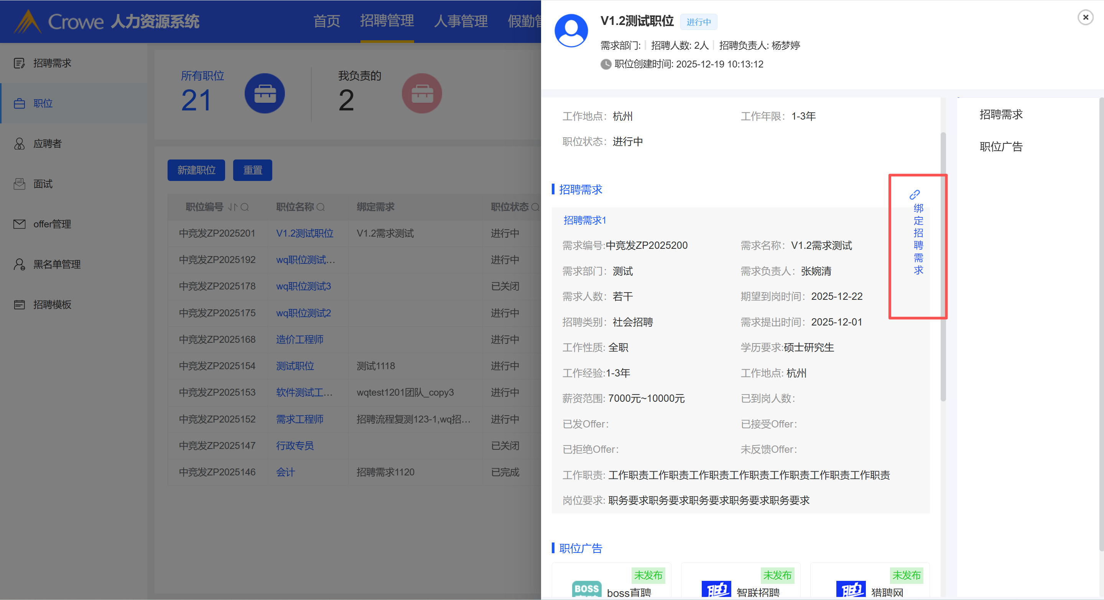Click the sort icon on 职位编号 column
The image size is (1104, 600).
click(232, 207)
